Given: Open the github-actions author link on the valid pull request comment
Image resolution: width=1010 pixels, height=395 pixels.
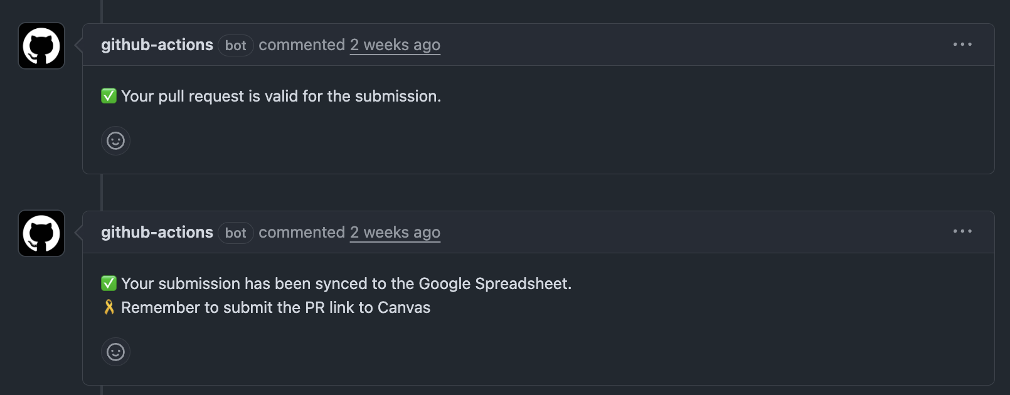Looking at the screenshot, I should [x=157, y=45].
